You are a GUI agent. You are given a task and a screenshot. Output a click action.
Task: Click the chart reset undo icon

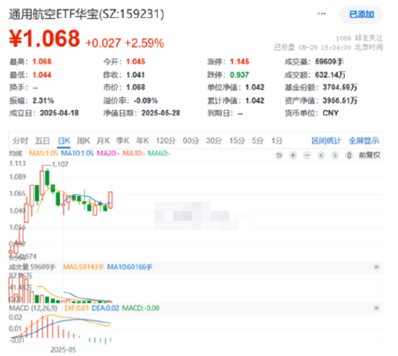tap(279, 156)
